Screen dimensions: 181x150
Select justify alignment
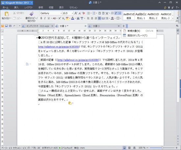pos(99,18)
